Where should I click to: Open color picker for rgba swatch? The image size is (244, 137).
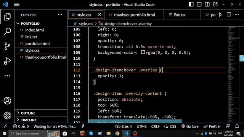[143, 52]
